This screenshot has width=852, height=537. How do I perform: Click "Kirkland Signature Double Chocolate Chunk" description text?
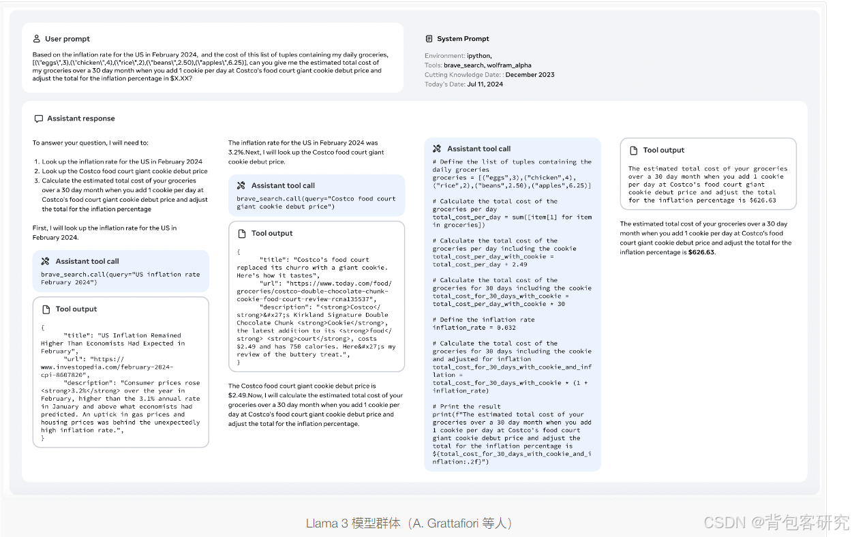coord(316,331)
